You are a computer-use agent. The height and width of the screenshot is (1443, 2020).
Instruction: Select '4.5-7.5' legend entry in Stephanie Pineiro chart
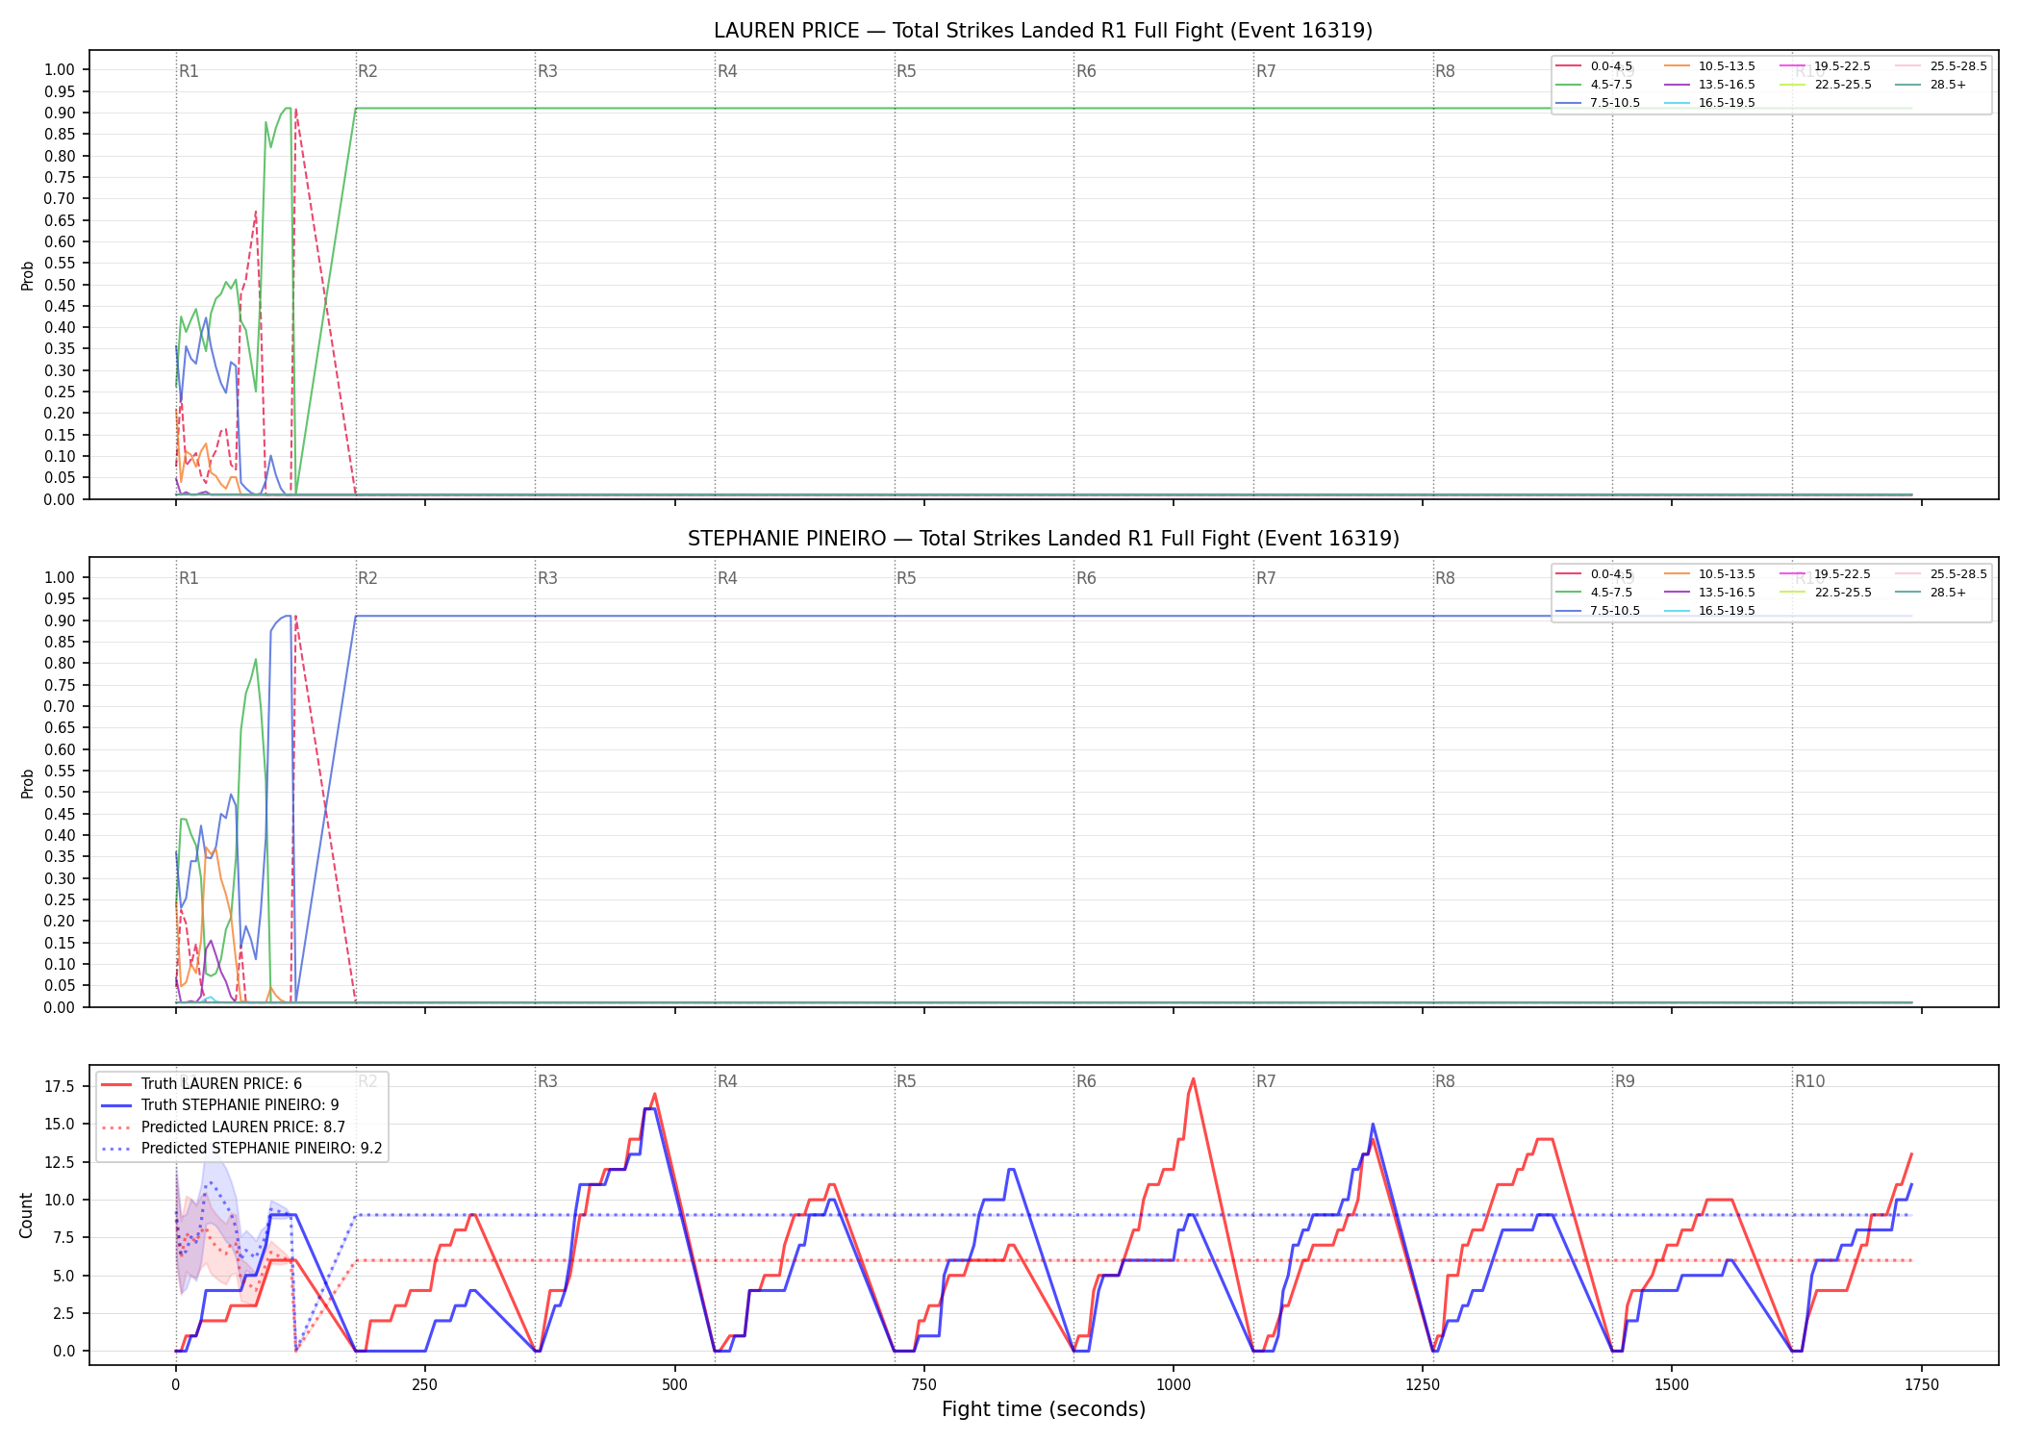(1594, 593)
